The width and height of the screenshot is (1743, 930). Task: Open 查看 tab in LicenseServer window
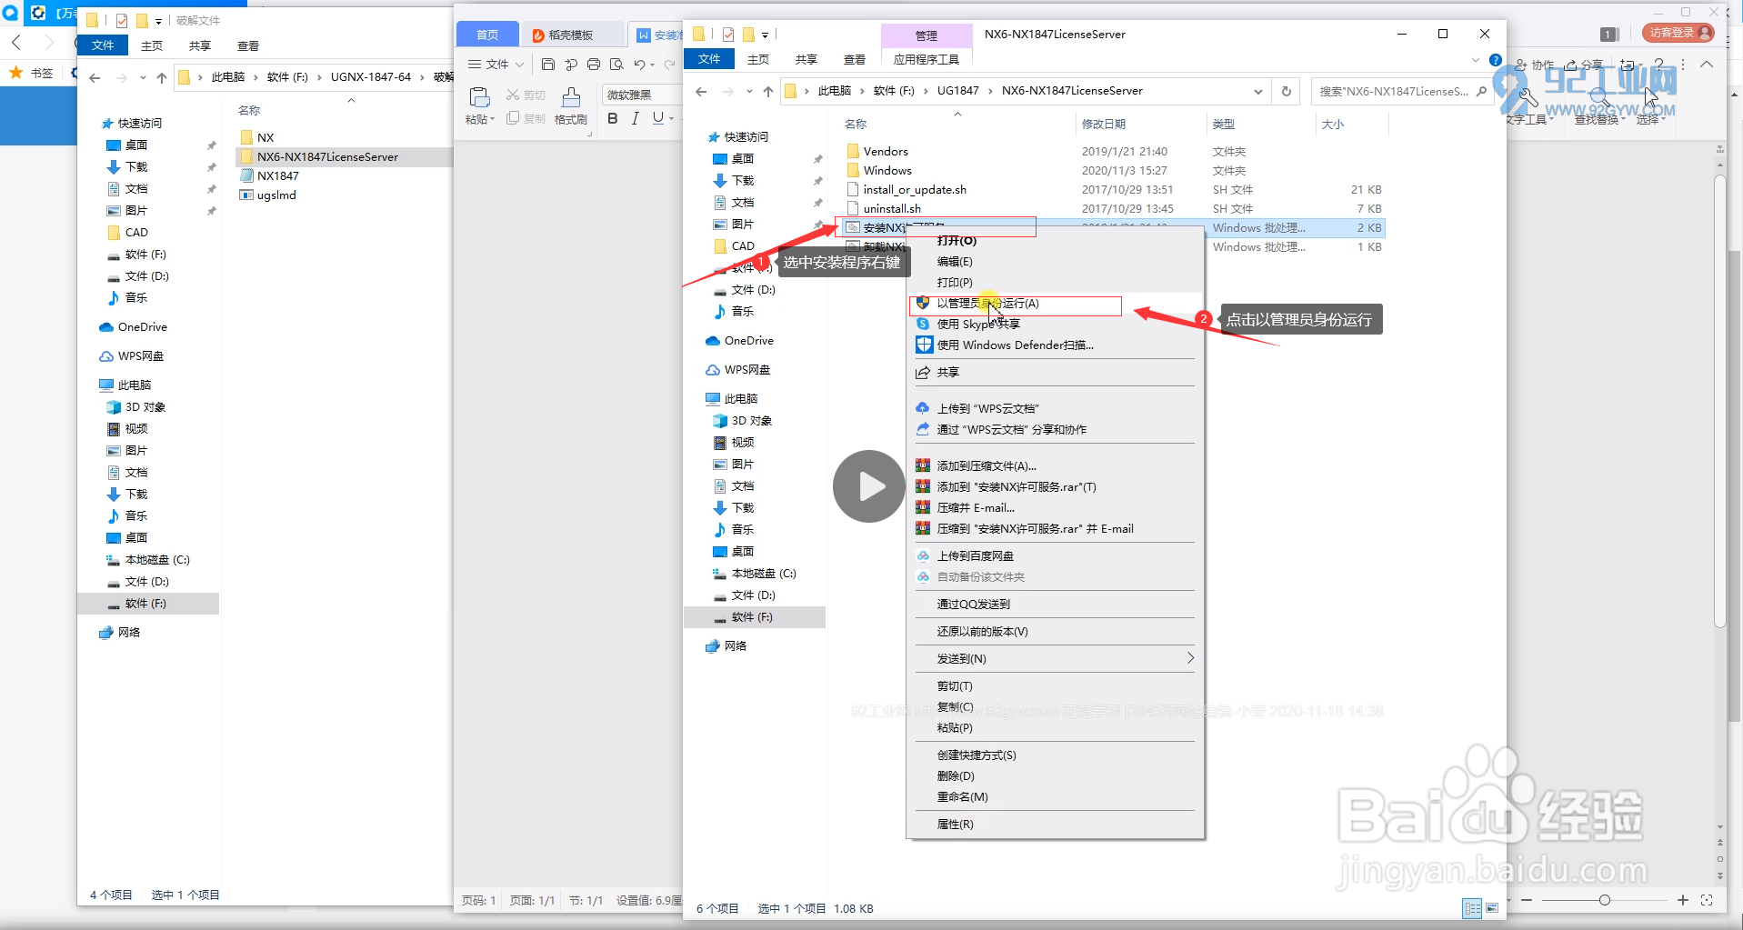(854, 60)
